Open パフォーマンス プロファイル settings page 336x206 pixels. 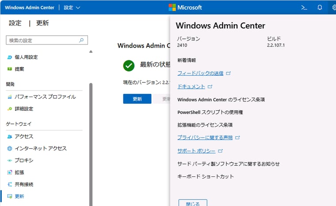click(45, 97)
